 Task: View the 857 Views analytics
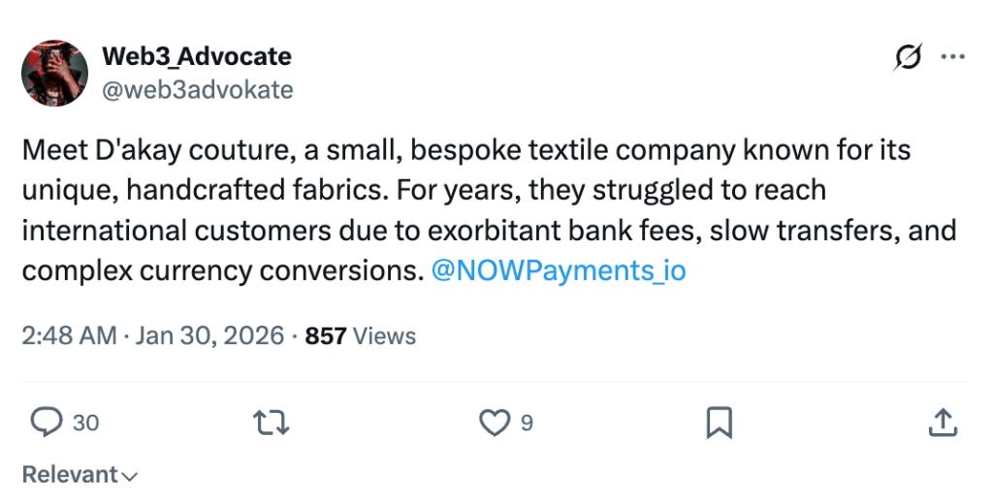[361, 336]
